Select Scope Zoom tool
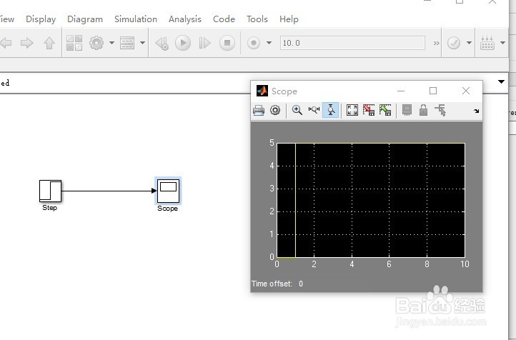The height and width of the screenshot is (340, 516). 297,110
